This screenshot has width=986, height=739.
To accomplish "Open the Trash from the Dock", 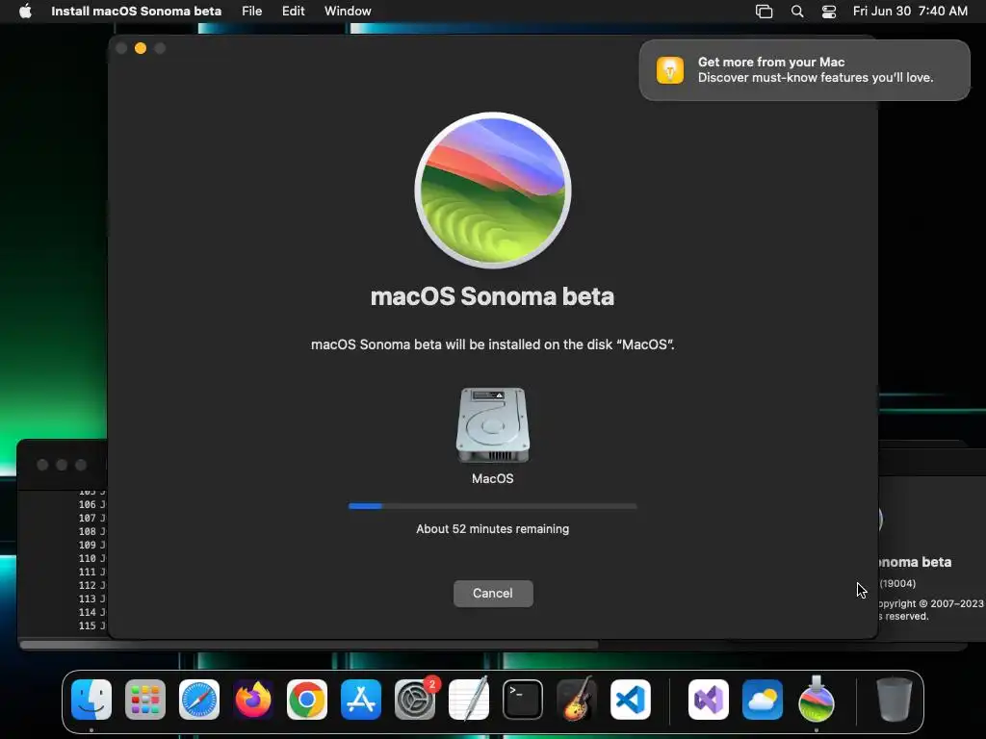I will [894, 700].
